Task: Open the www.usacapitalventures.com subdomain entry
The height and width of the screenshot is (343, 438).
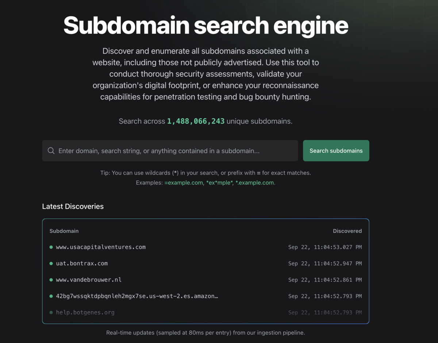Action: click(101, 247)
